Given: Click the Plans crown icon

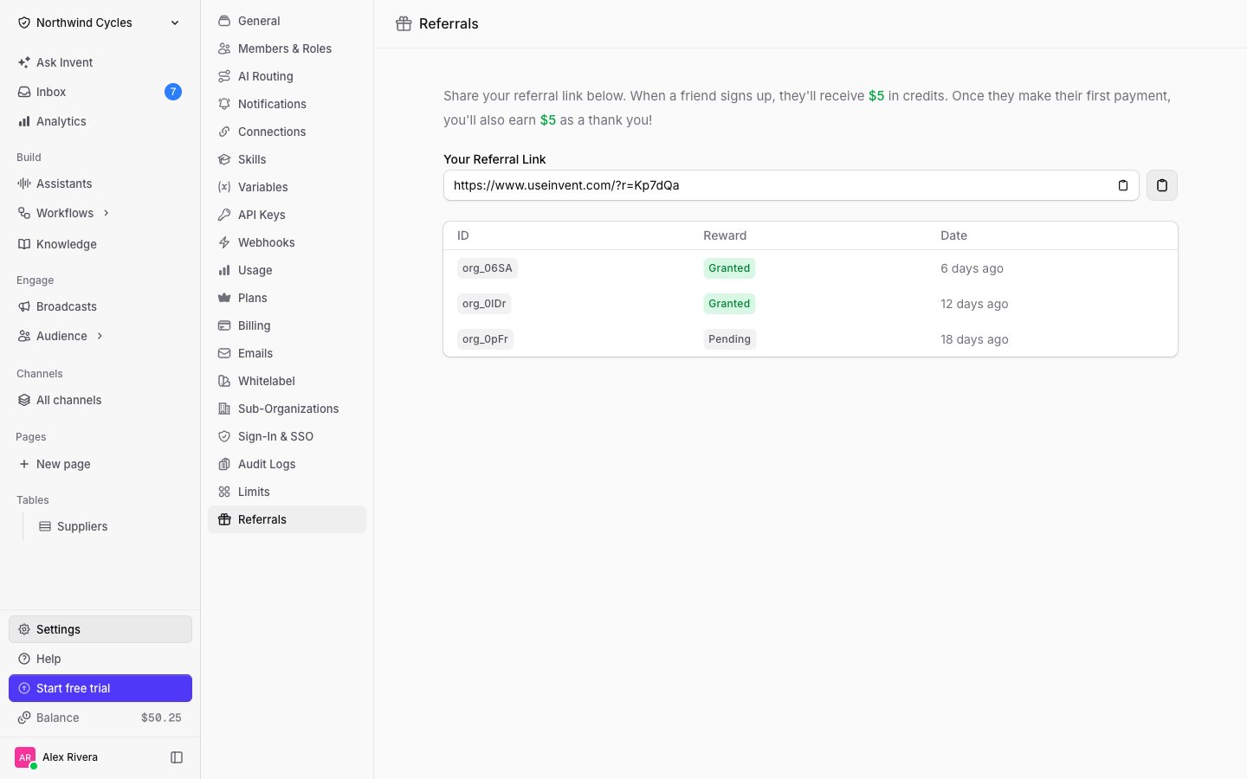Looking at the screenshot, I should point(224,298).
